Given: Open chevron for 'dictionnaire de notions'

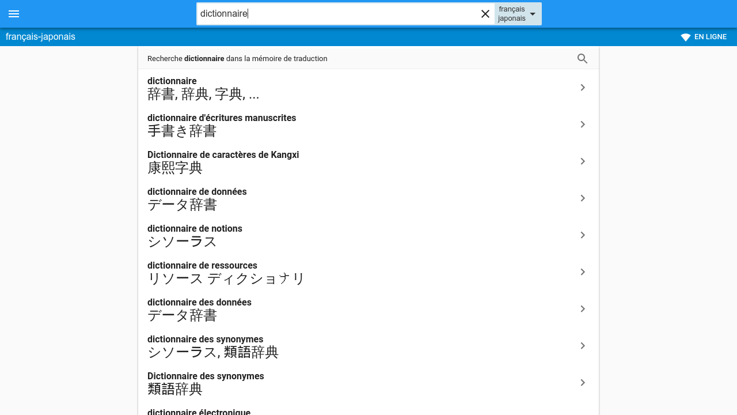Looking at the screenshot, I should click(x=583, y=235).
